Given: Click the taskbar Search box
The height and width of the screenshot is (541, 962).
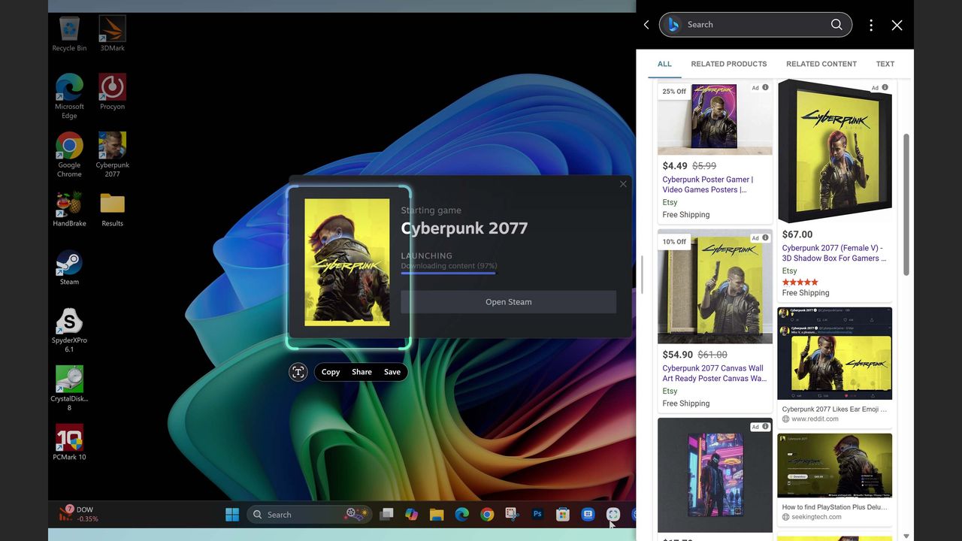Looking at the screenshot, I should [x=310, y=515].
